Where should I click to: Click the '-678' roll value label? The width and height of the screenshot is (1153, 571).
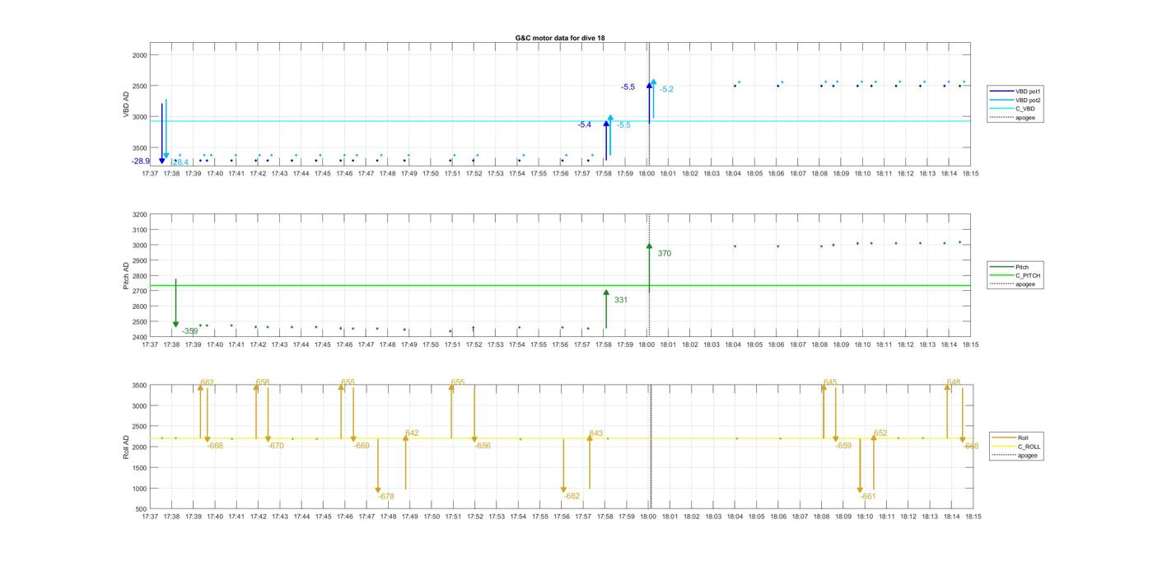386,496
